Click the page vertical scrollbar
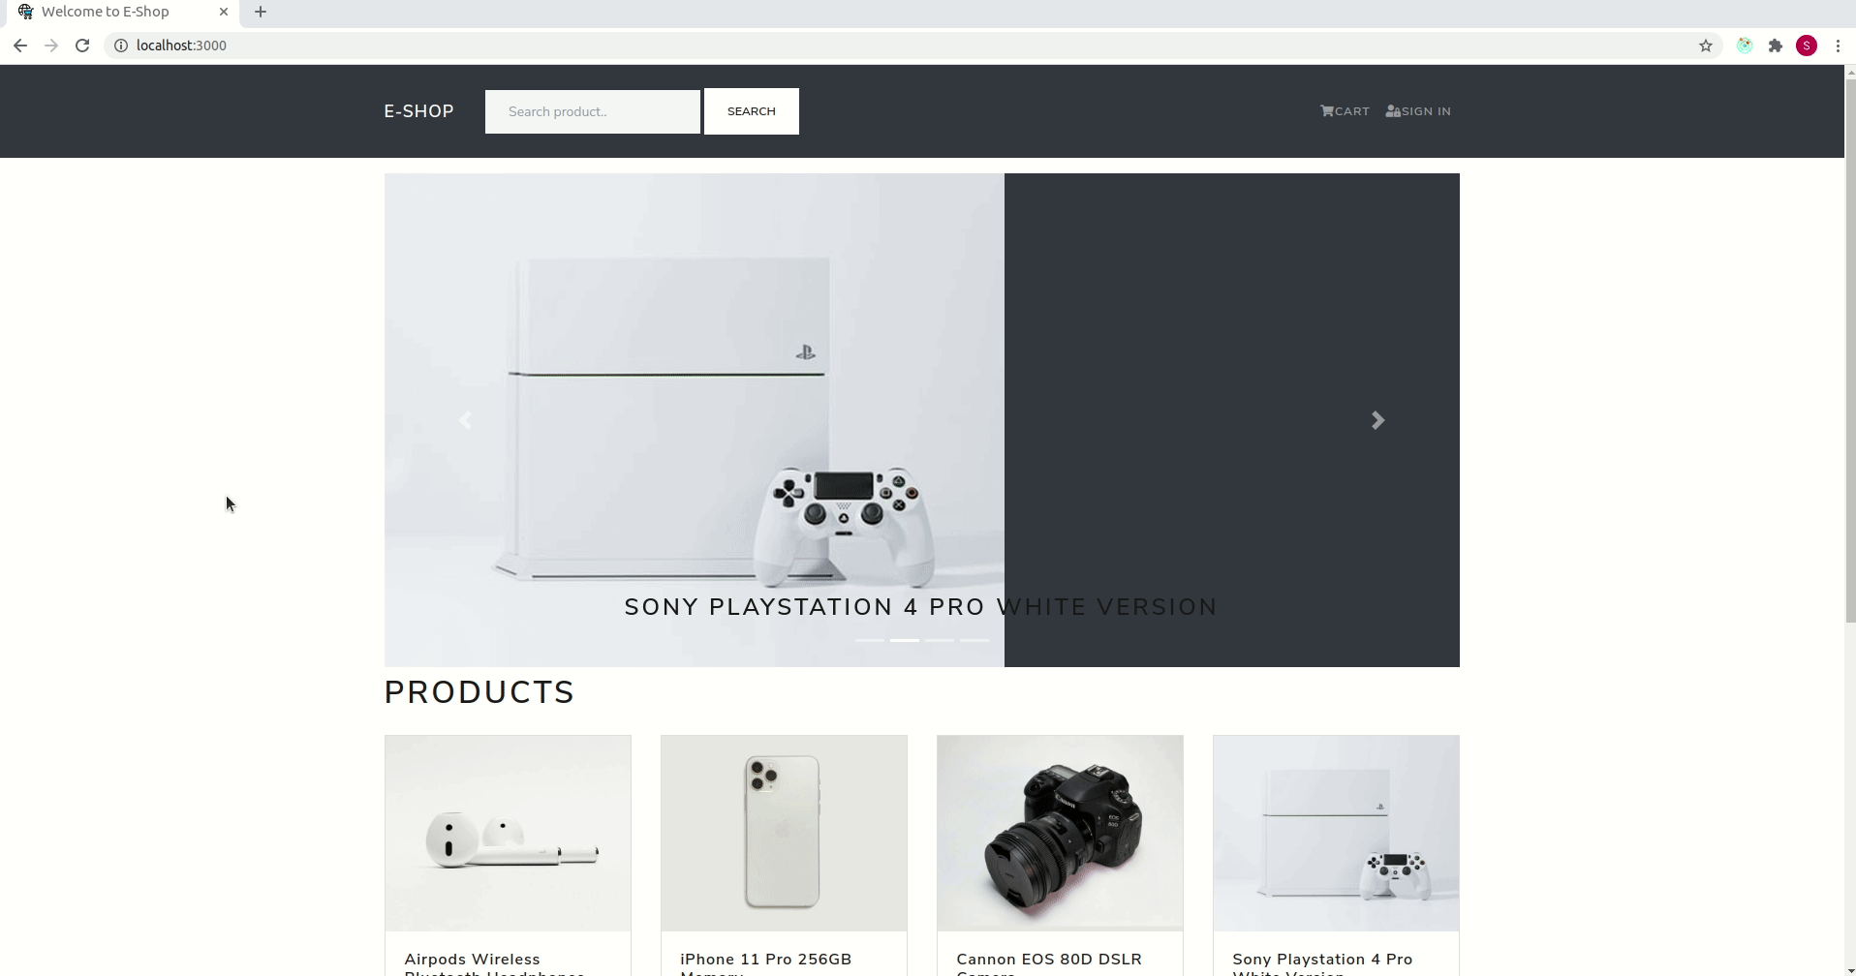1856x976 pixels. point(1850,351)
